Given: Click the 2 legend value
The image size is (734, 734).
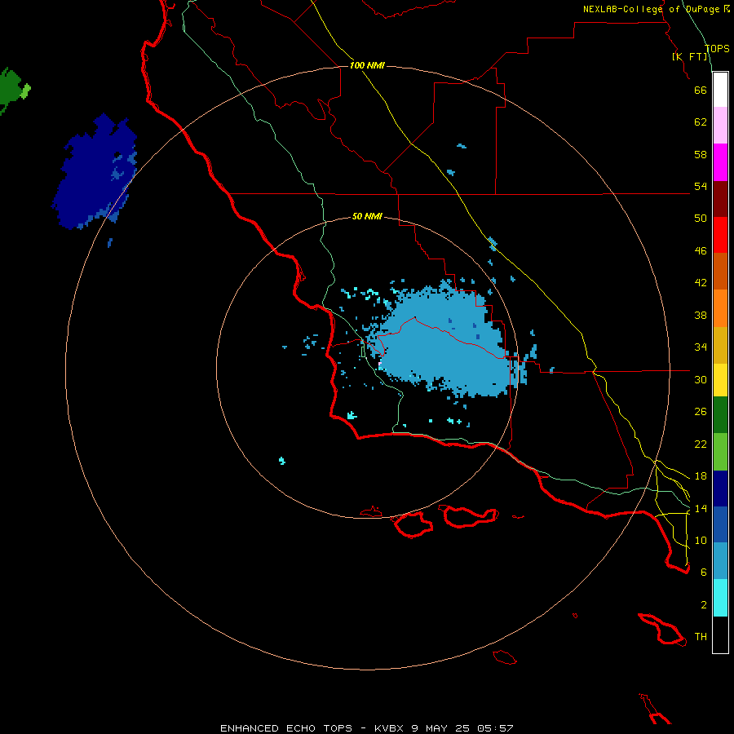Looking at the screenshot, I should click(x=704, y=605).
